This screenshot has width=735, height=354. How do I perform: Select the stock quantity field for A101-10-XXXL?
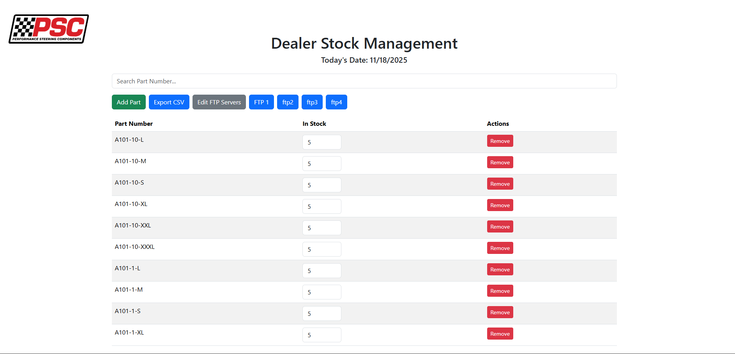click(322, 249)
